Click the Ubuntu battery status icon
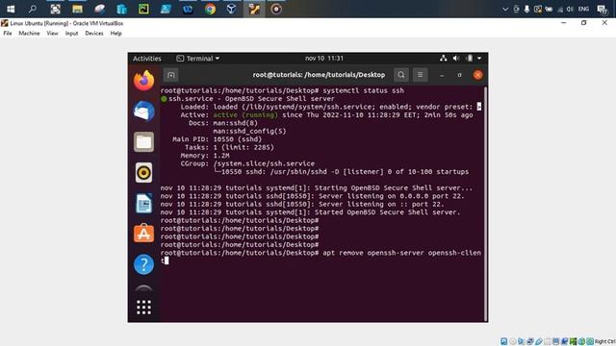 470,58
